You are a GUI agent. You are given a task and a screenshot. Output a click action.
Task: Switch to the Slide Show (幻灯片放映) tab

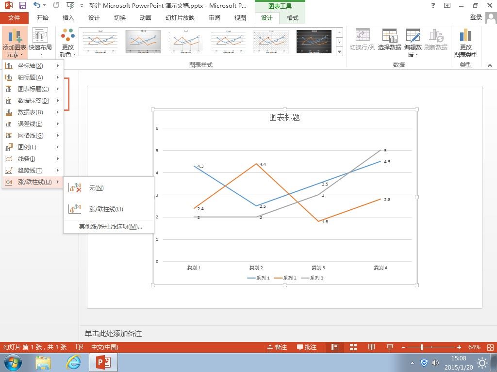click(180, 18)
